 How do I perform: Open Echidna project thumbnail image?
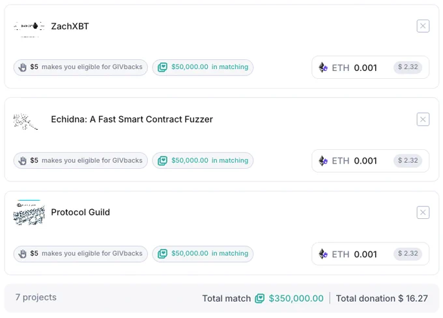25,122
